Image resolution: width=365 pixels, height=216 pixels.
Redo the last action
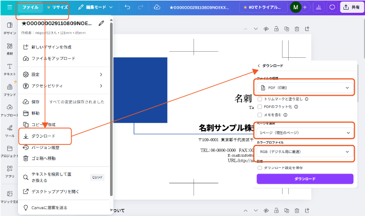(140, 7)
